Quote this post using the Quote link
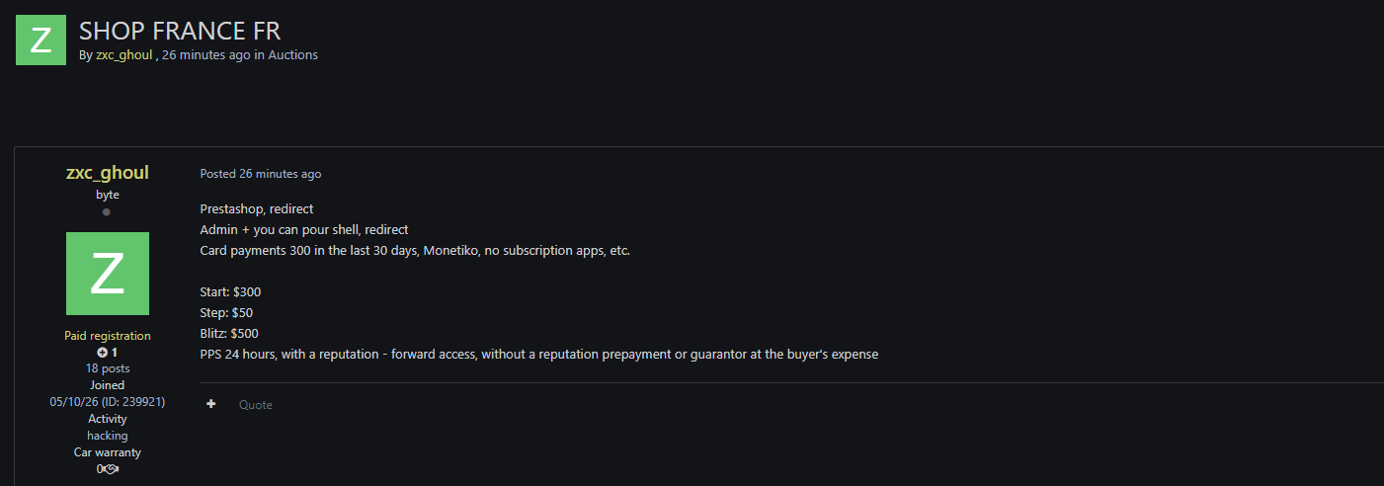1384x486 pixels. tap(256, 405)
